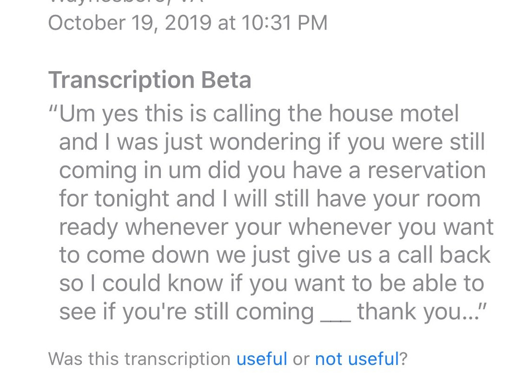Image resolution: width=523 pixels, height=391 pixels.
Task: Mark the transcription as useful
Action: (x=261, y=359)
